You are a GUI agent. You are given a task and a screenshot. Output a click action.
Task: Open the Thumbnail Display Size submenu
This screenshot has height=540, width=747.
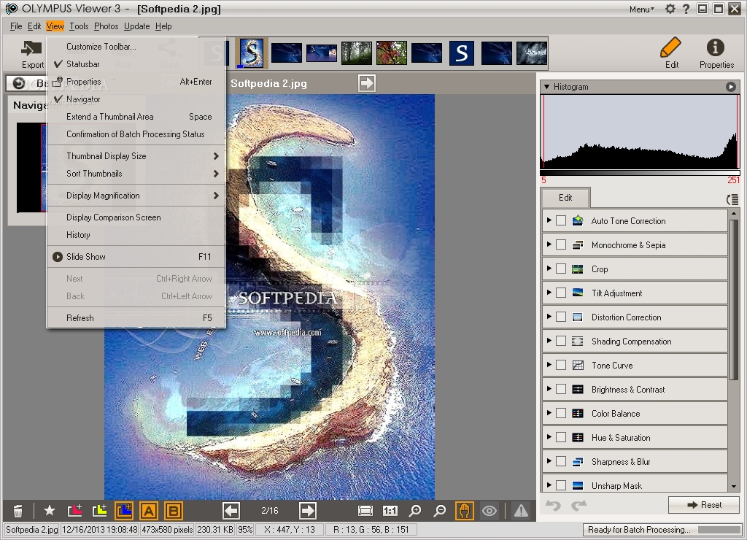136,156
